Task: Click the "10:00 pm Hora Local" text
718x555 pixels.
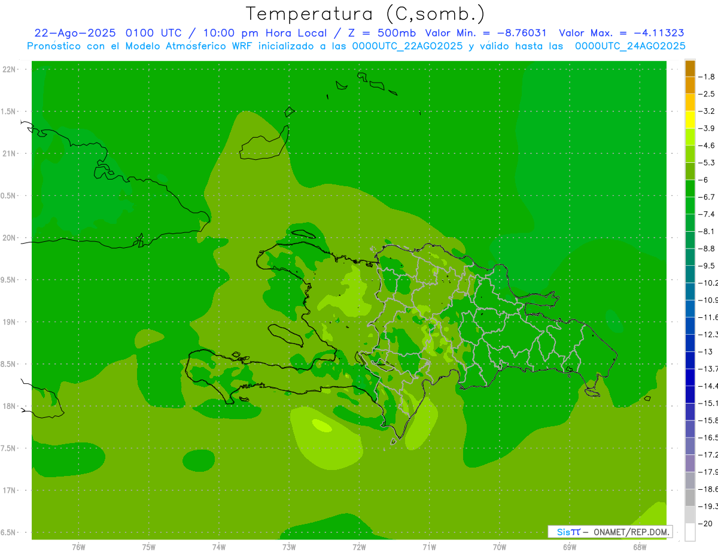Action: 264,33
